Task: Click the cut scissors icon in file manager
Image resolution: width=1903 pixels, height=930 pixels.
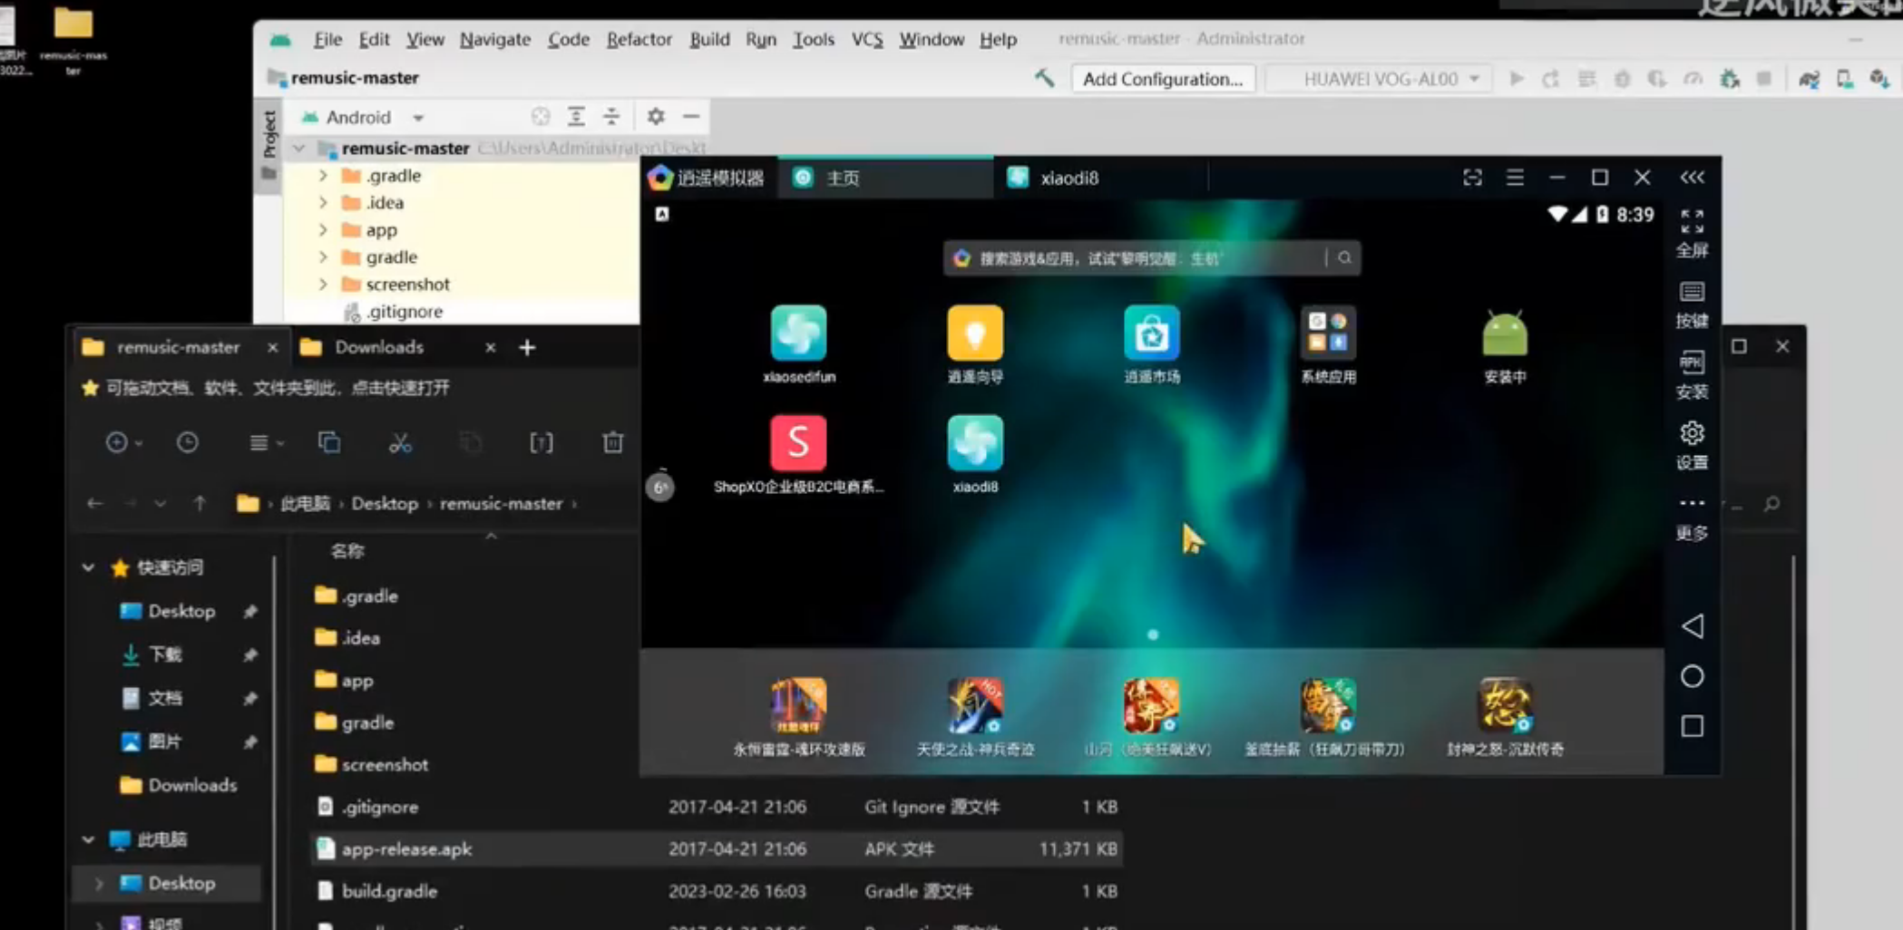Action: pyautogui.click(x=400, y=442)
